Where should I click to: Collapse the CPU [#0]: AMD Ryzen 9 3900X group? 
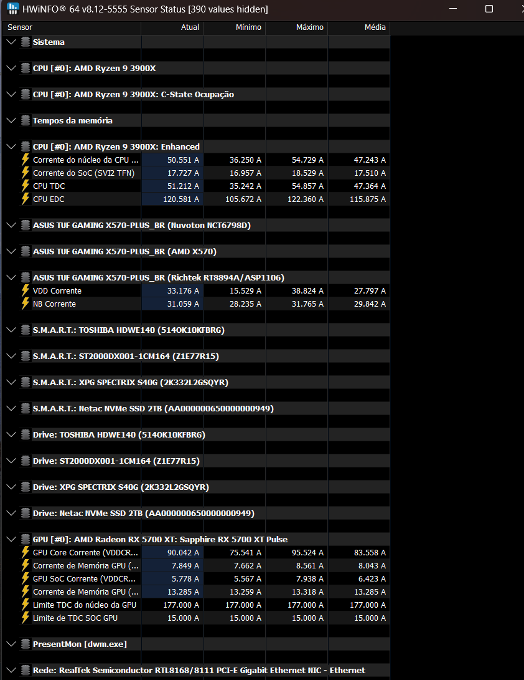[11, 68]
